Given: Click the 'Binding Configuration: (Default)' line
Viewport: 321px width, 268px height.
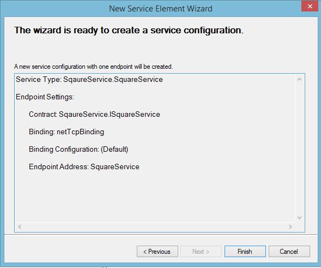Looking at the screenshot, I should tap(78, 149).
